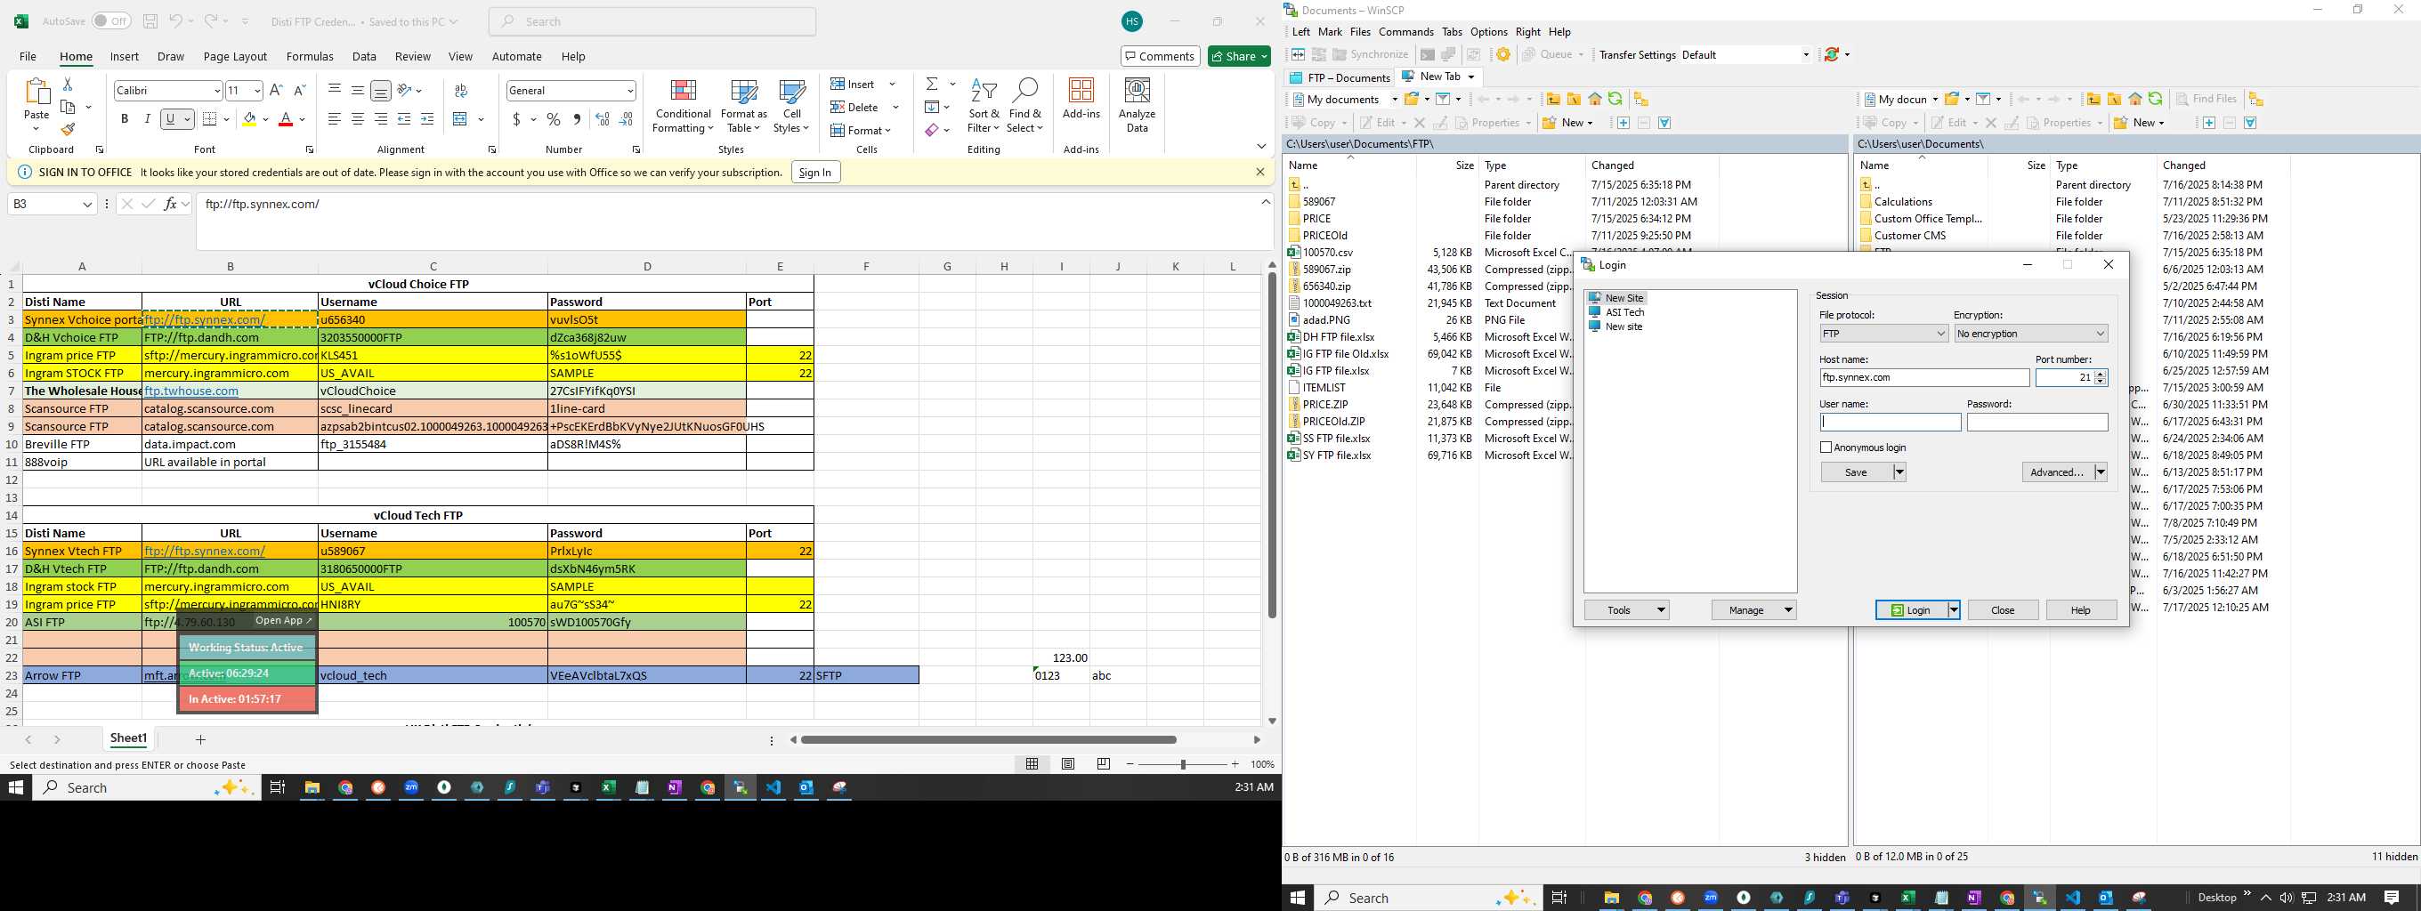Click the Fill Color bucket swatch

(248, 119)
